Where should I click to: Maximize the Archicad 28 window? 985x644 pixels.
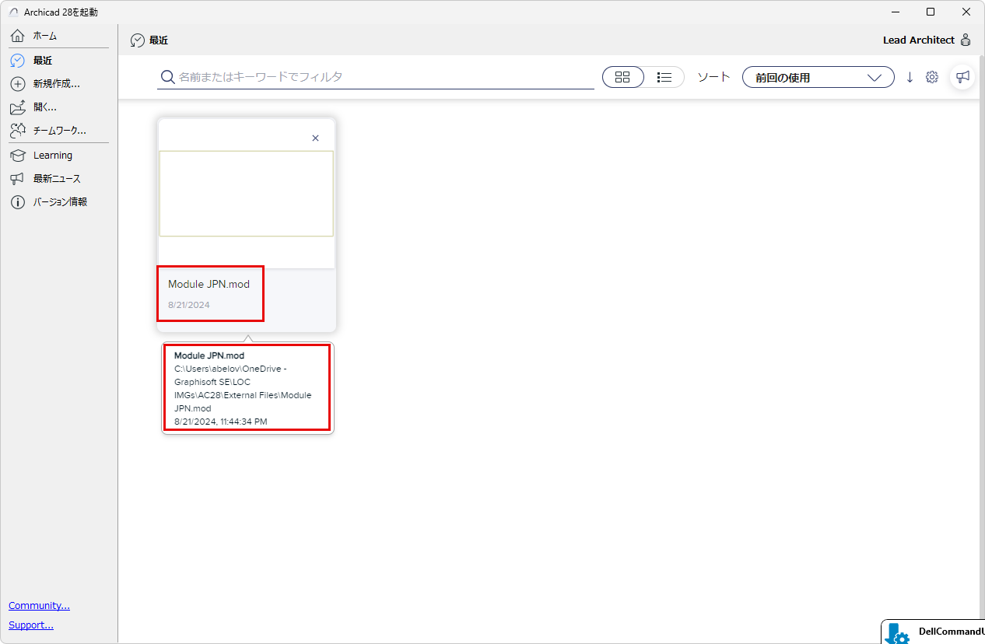[x=931, y=12]
